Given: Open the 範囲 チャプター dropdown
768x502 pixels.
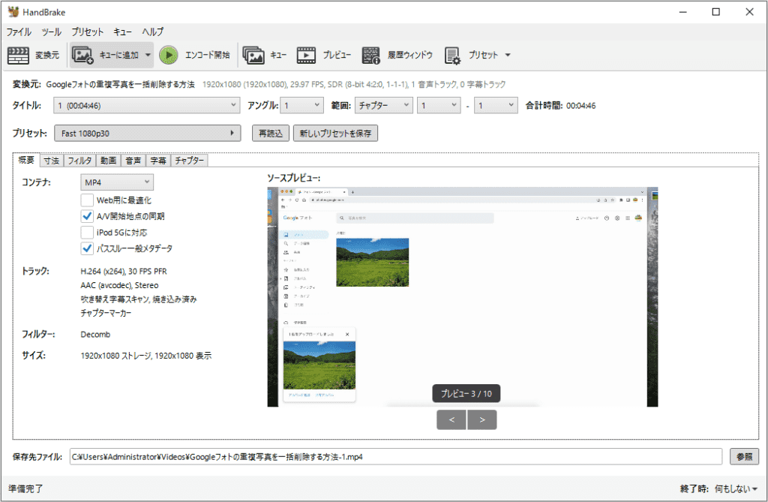Looking at the screenshot, I should (x=383, y=106).
